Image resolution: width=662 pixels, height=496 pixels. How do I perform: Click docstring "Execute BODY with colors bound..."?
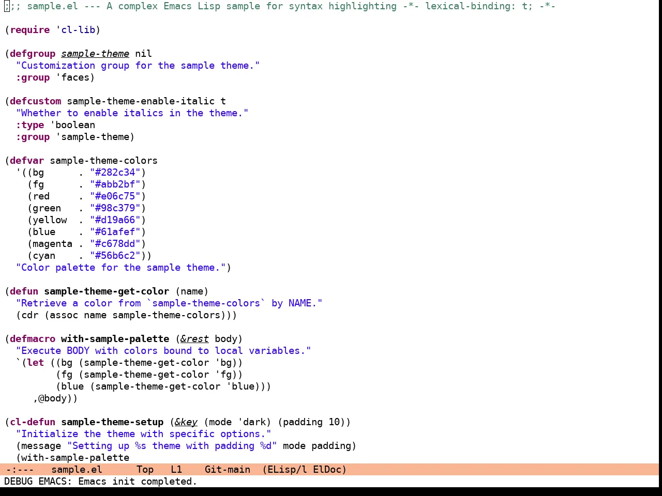[163, 351]
